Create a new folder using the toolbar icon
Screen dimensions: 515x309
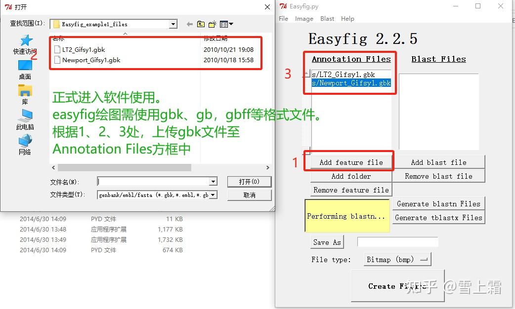[213, 24]
